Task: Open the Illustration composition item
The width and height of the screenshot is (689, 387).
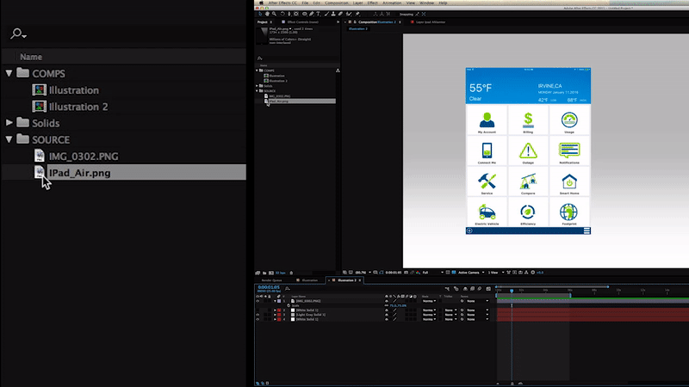Action: coord(73,90)
